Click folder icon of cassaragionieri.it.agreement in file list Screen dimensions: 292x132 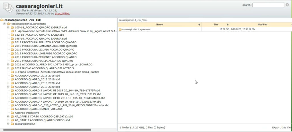tap(120, 29)
